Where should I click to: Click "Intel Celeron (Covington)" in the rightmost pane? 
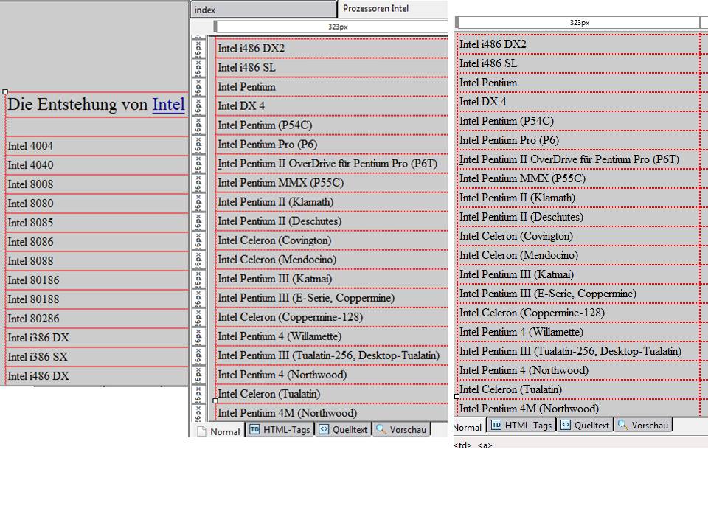coord(516,236)
